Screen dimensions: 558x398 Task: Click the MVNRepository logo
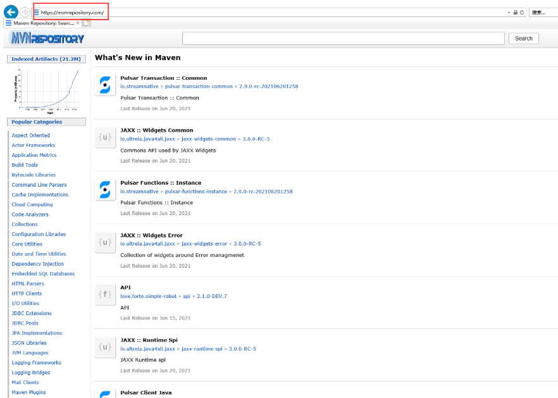[47, 38]
